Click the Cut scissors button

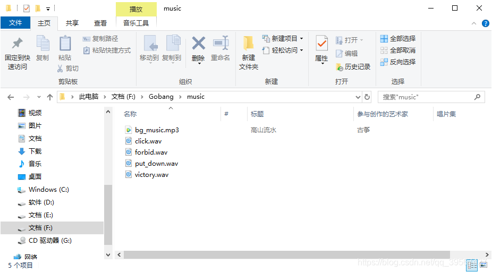68,69
